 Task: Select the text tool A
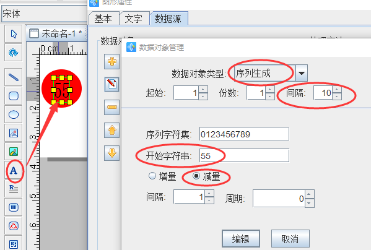click(14, 170)
